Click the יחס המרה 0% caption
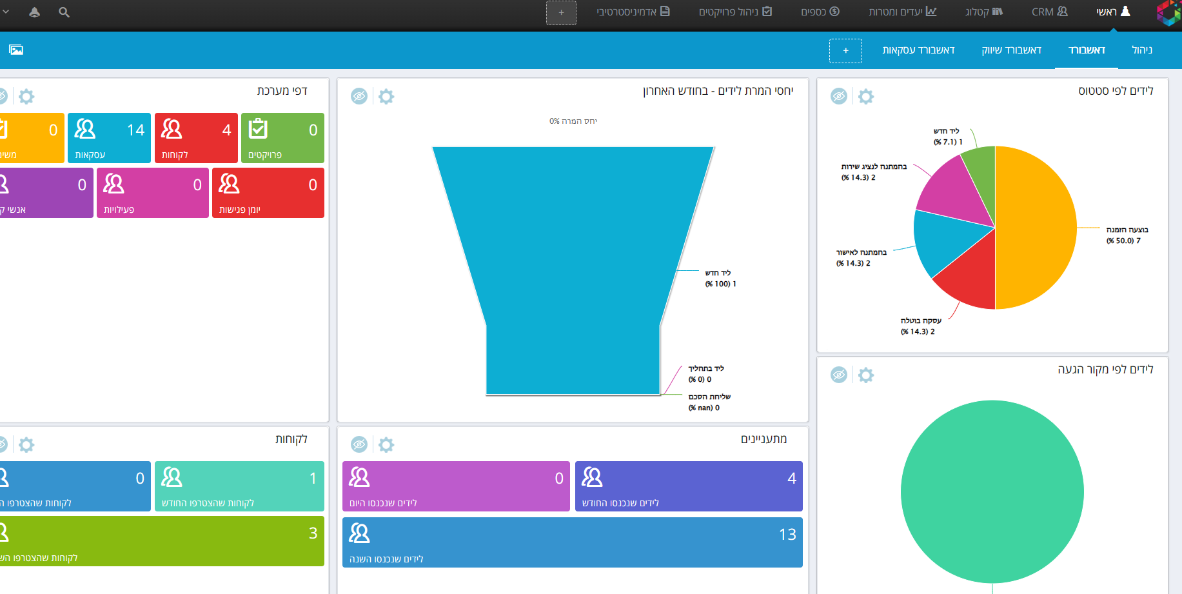The image size is (1182, 594). pyautogui.click(x=573, y=121)
